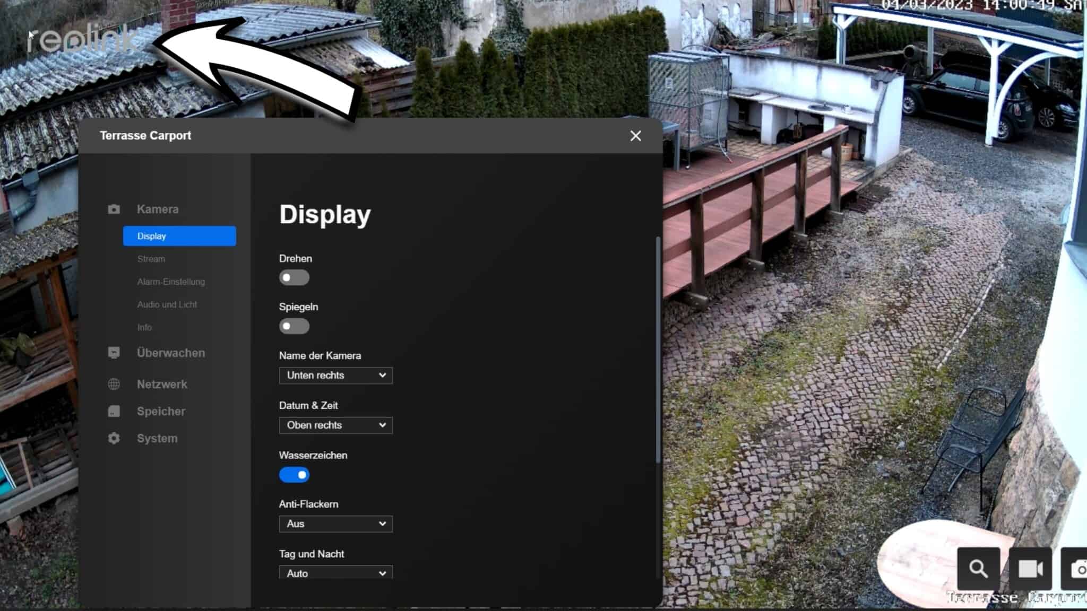Open the Name der Kamera position dropdown
Viewport: 1087px width, 611px height.
[x=335, y=376]
